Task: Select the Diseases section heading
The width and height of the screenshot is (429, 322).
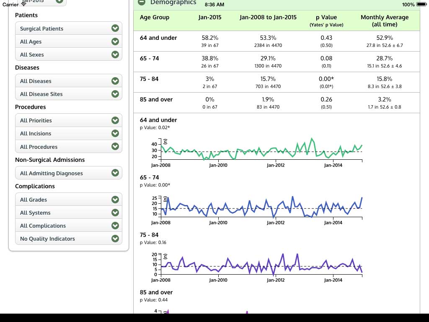Action: [x=27, y=68]
